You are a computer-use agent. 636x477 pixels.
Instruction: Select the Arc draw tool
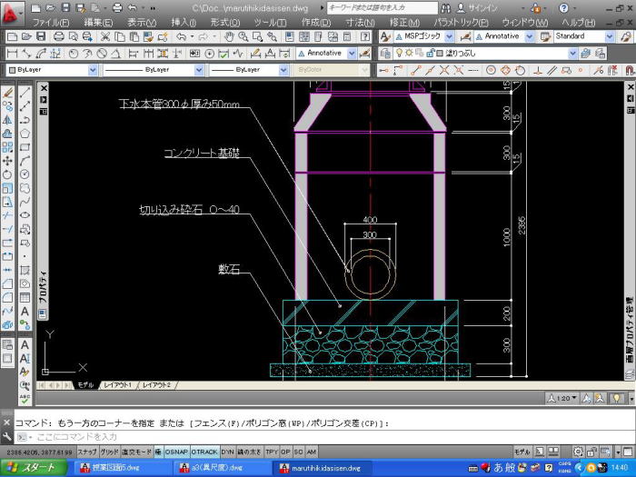click(25, 161)
